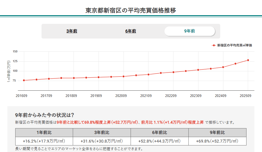The height and width of the screenshot is (152, 262).
Task: Select the 201609 data point on the line
Action: 24,80
